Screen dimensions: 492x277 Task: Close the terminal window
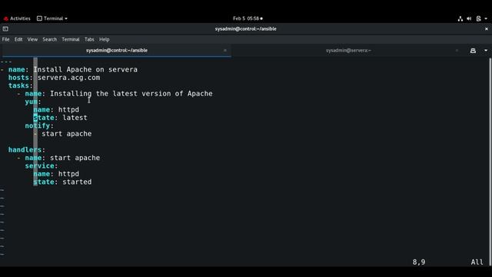coord(487,29)
